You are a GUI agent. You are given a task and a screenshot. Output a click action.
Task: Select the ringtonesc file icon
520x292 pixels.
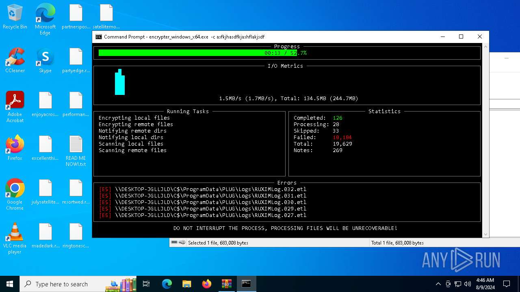[76, 236]
